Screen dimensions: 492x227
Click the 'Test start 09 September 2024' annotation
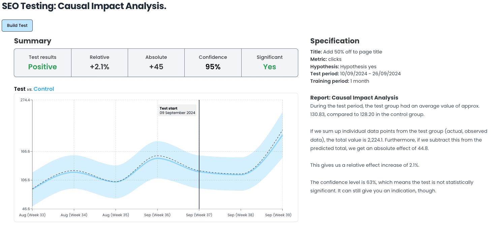click(177, 110)
